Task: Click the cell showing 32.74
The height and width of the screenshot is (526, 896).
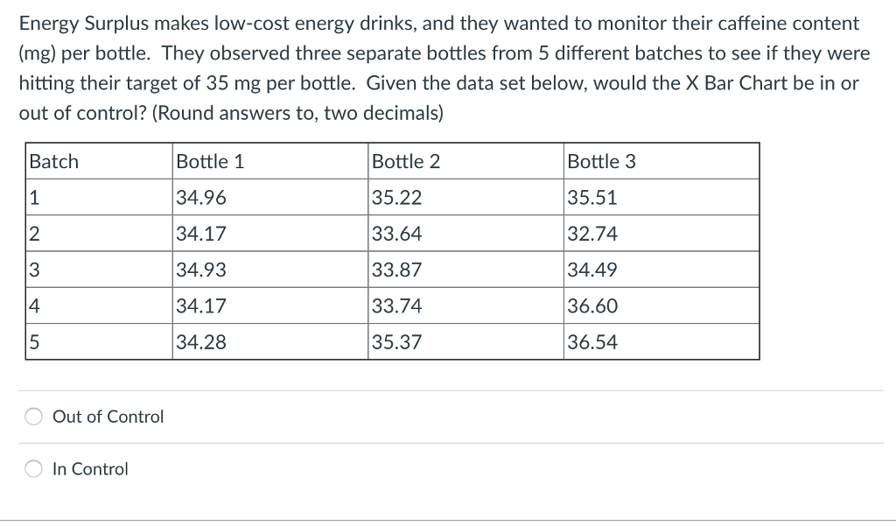Action: click(661, 234)
